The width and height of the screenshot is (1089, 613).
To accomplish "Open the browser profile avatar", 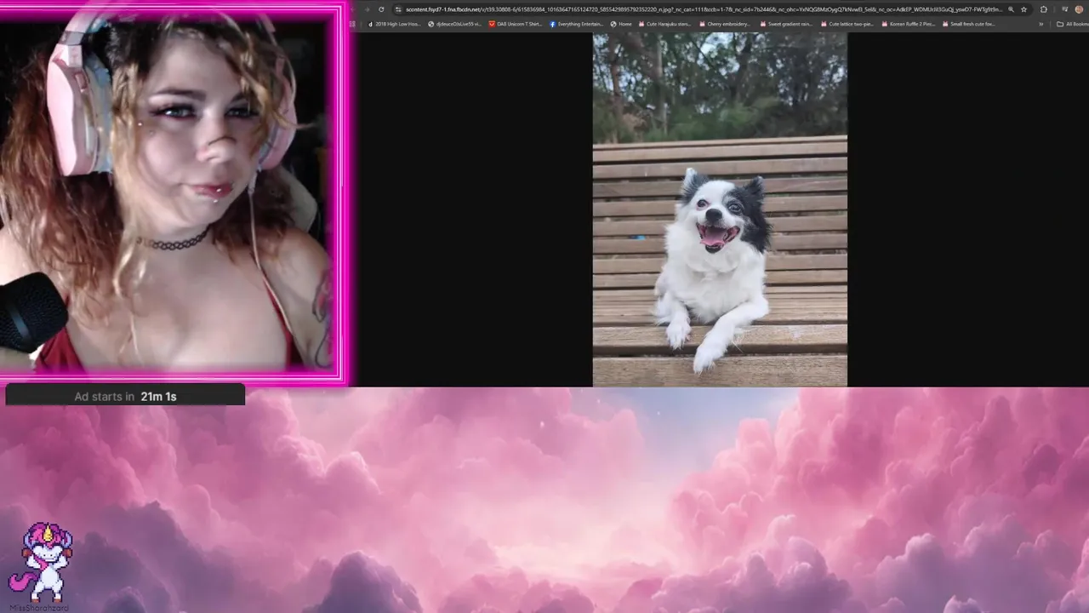I will tap(1079, 9).
